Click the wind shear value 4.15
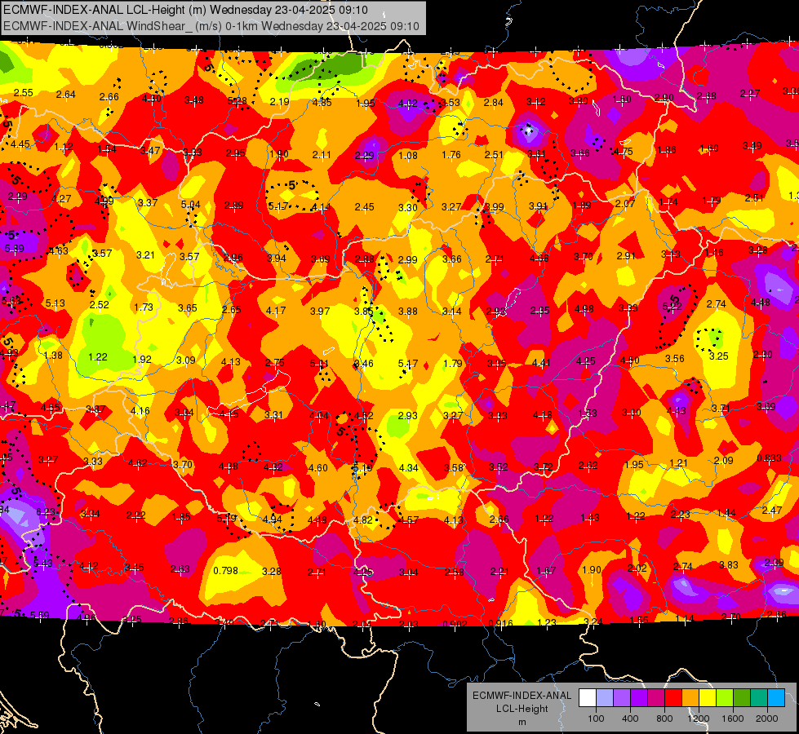This screenshot has height=734, width=799. [229, 414]
